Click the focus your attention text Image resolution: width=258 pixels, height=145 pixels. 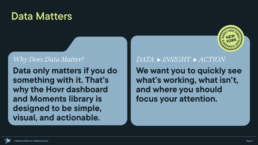pyautogui.click(x=177, y=99)
